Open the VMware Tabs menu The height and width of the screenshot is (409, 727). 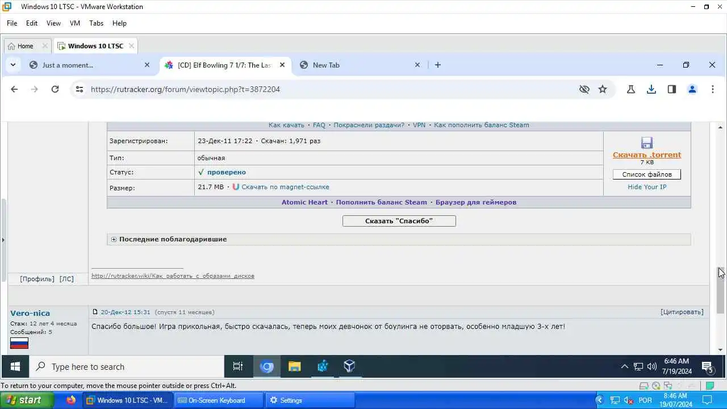pyautogui.click(x=96, y=23)
